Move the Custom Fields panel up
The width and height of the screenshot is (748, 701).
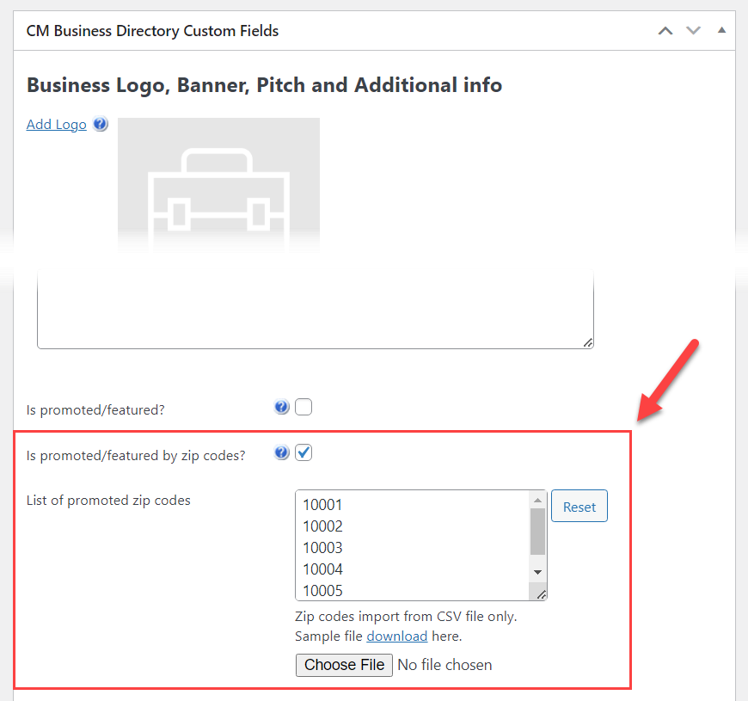pos(665,31)
